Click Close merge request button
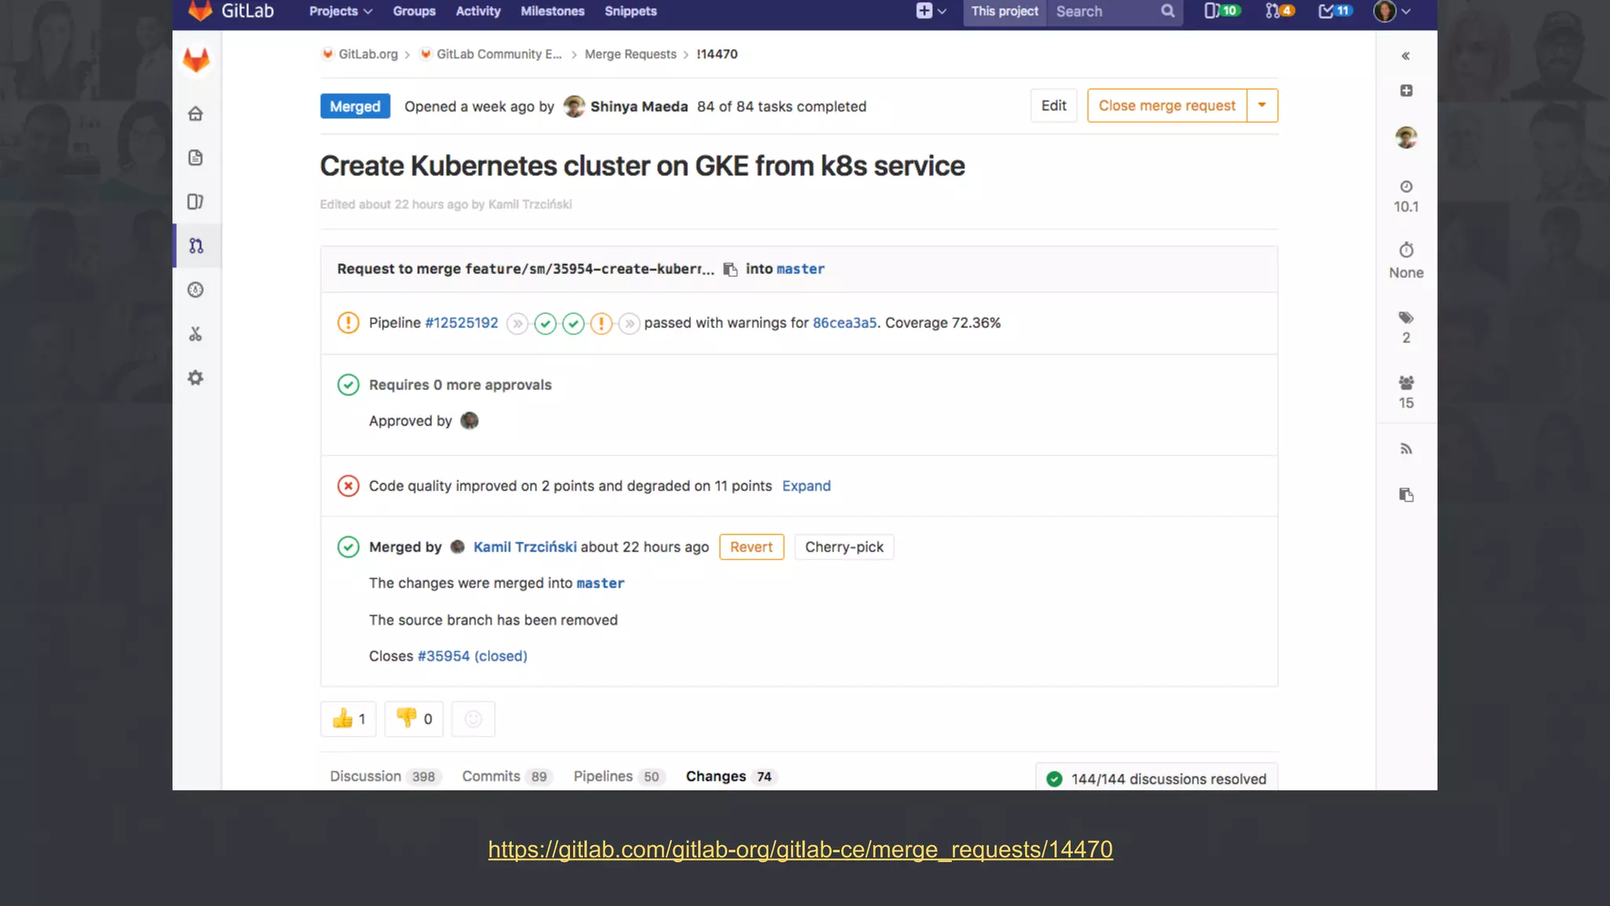Screen dimensions: 1610x906 (x=1167, y=105)
